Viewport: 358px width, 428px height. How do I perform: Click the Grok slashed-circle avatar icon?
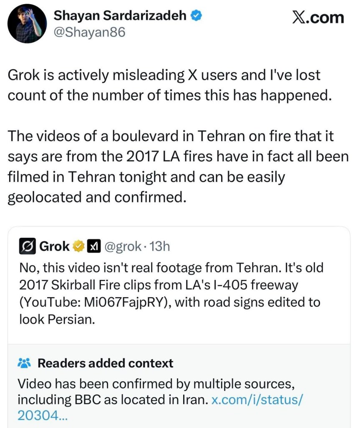tap(28, 247)
